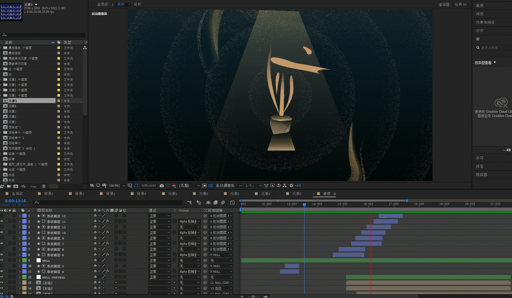Viewport: 512px width, 298px height.
Task: Open the resolution 完整 dropdown
Action: click(189, 185)
